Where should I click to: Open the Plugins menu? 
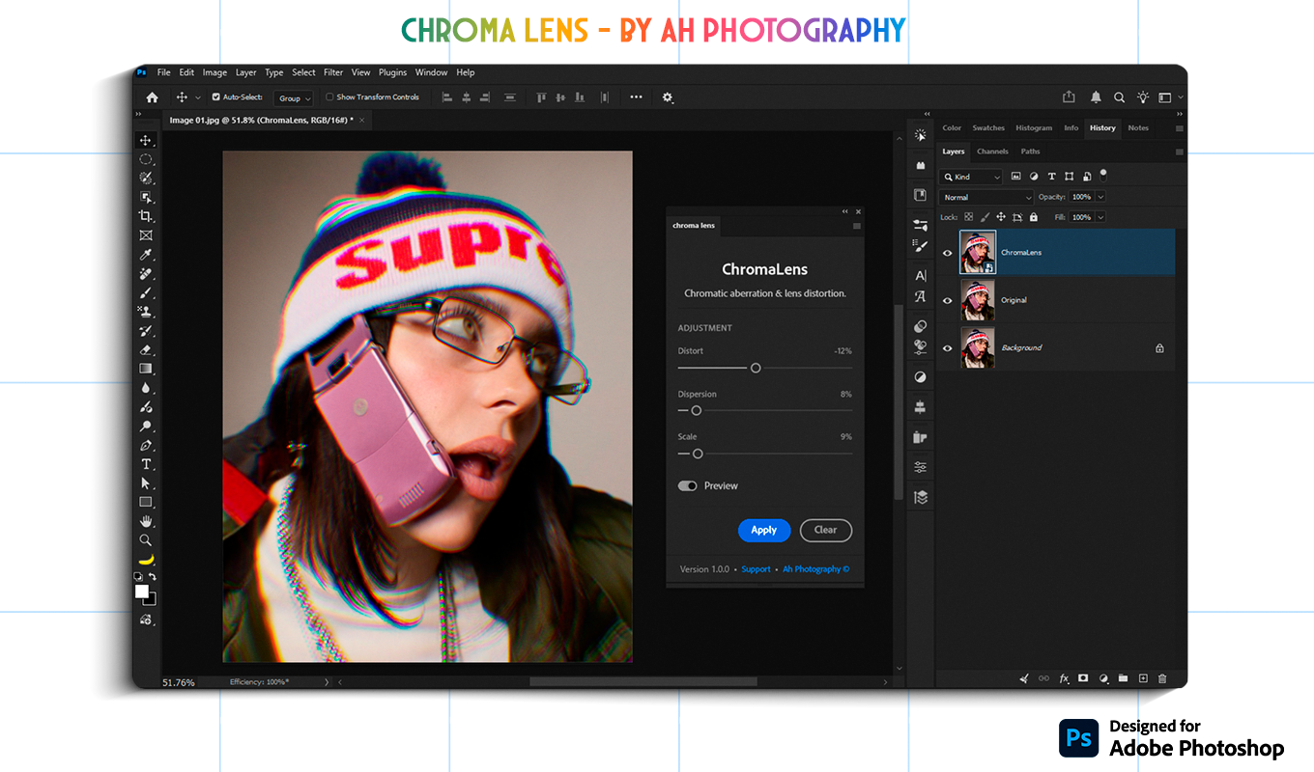click(392, 72)
